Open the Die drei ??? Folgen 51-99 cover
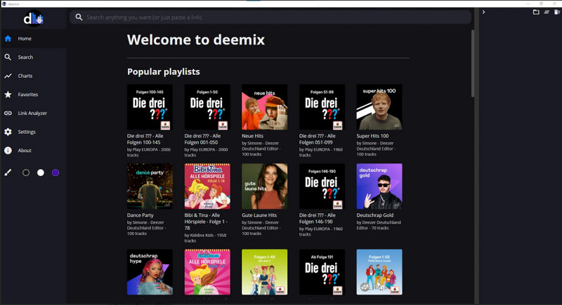Screen dimensions: 562x305 (x=322, y=107)
